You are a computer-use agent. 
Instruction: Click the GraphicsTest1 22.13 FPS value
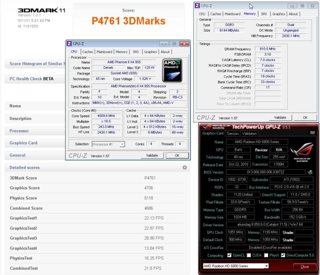click(x=154, y=218)
